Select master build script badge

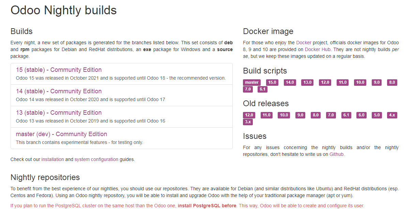[252, 82]
